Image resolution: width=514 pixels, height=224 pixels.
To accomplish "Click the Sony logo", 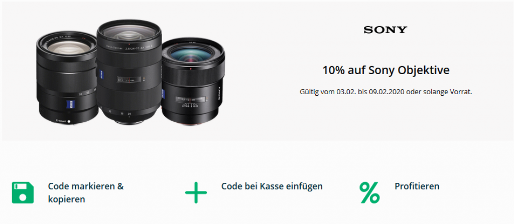I will pyautogui.click(x=385, y=30).
